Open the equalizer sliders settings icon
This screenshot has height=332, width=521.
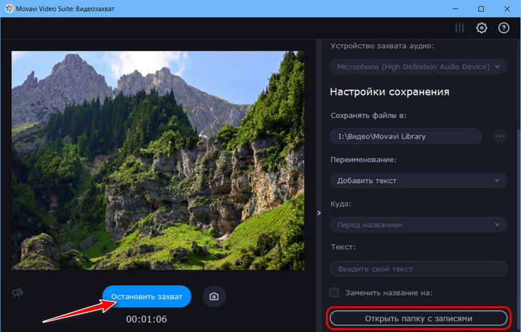[x=460, y=28]
